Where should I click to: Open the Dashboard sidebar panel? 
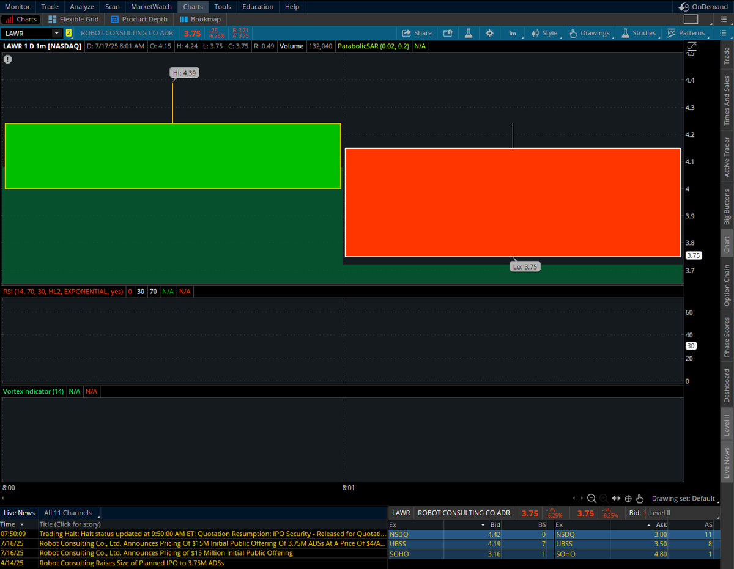point(727,385)
